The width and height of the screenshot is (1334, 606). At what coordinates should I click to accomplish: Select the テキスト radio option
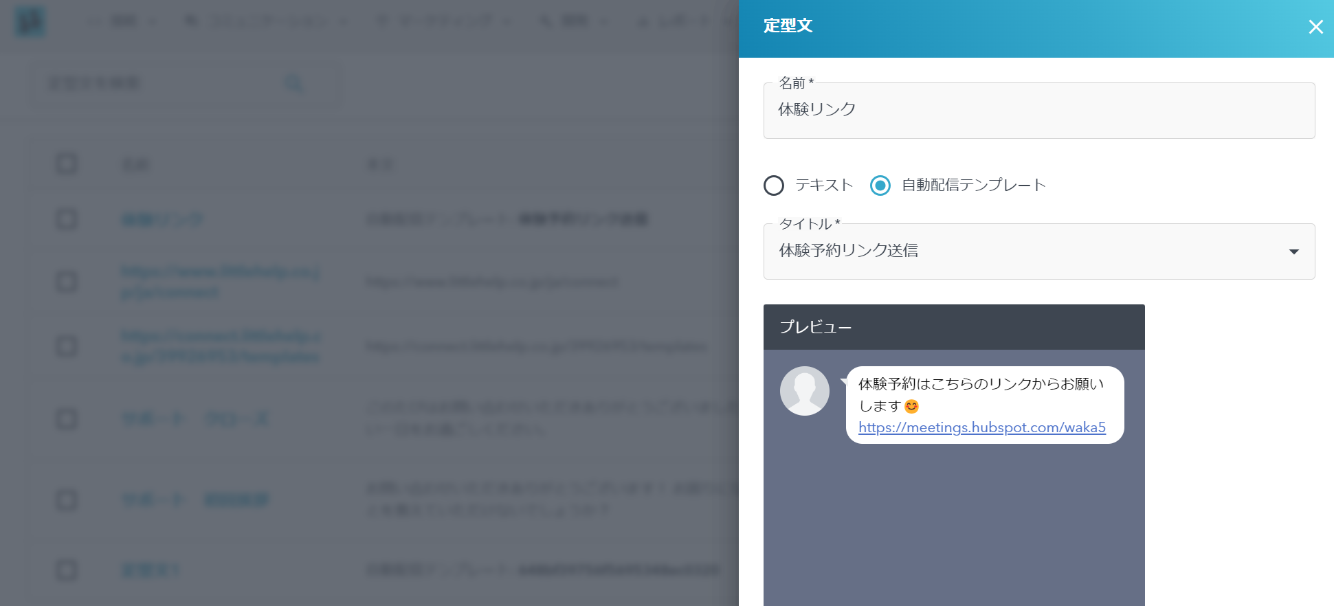click(774, 186)
